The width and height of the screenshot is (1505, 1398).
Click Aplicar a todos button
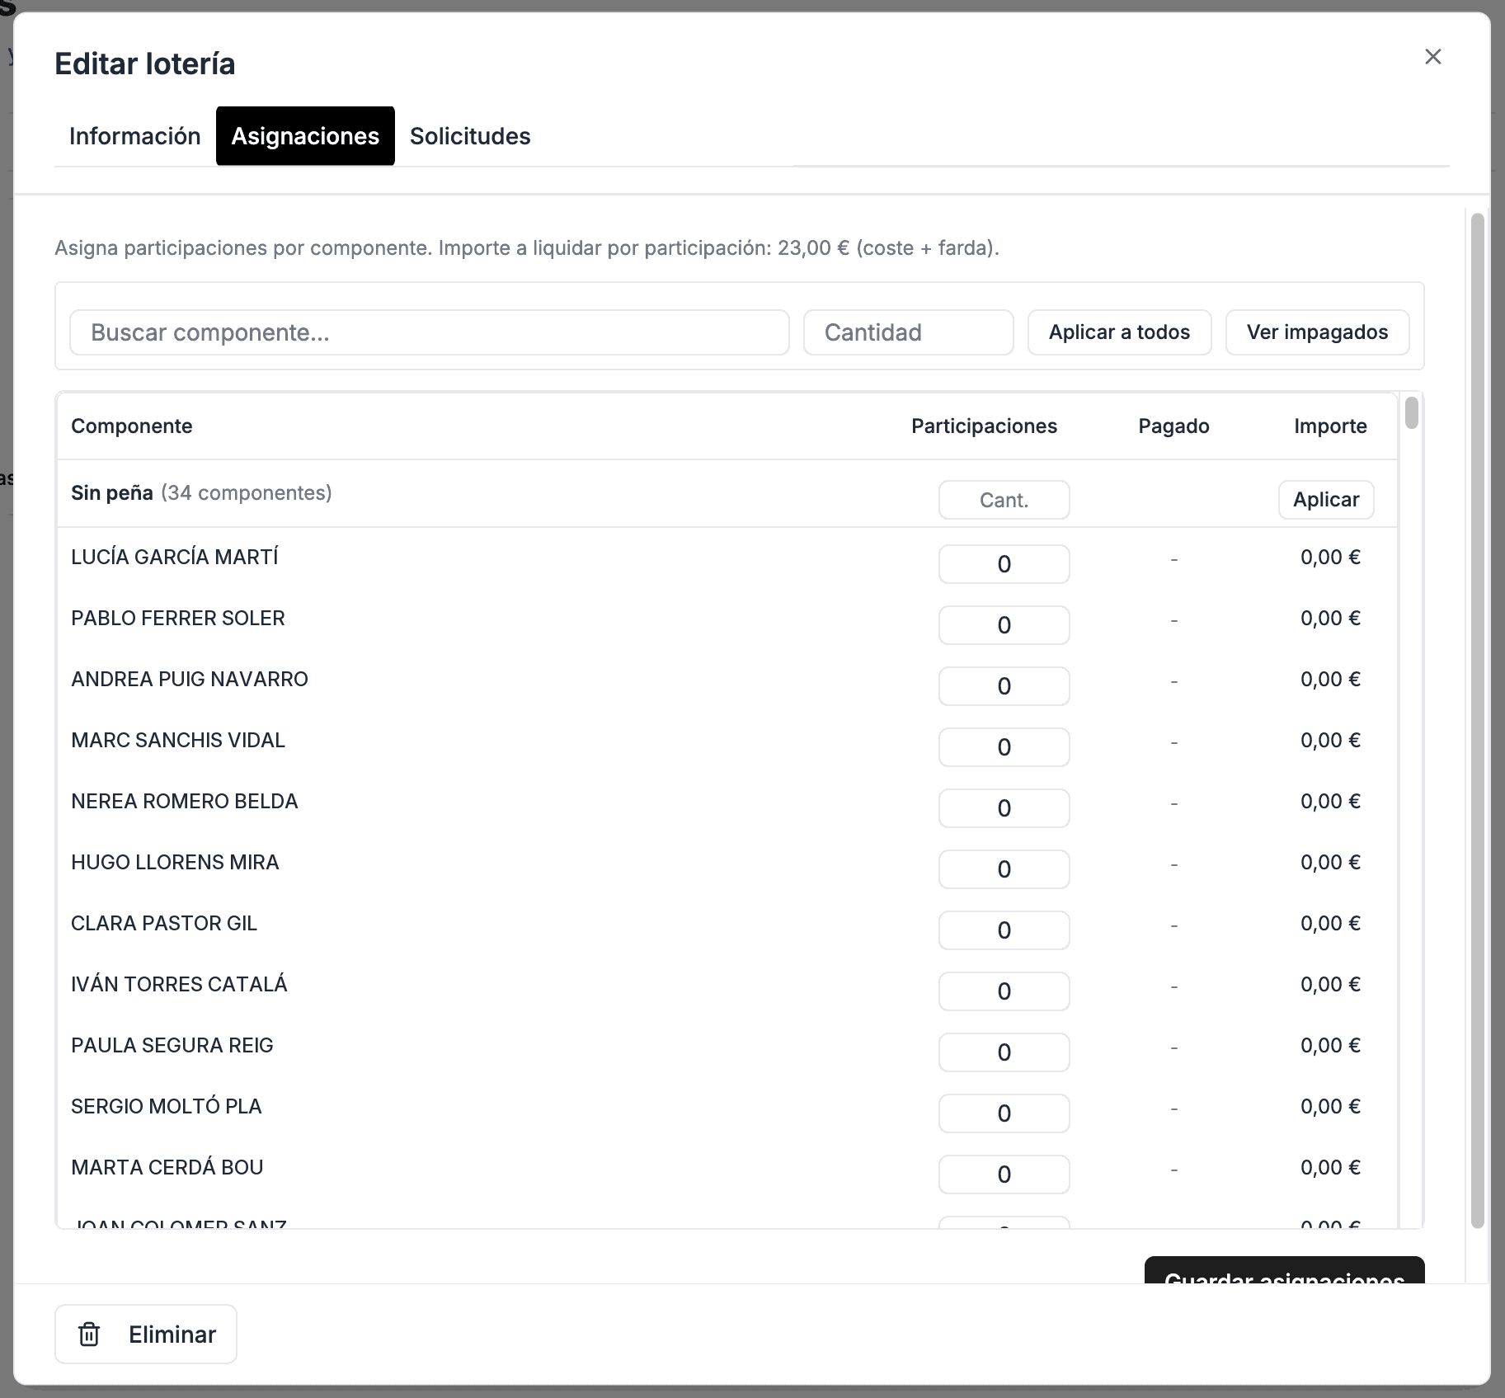[1119, 332]
